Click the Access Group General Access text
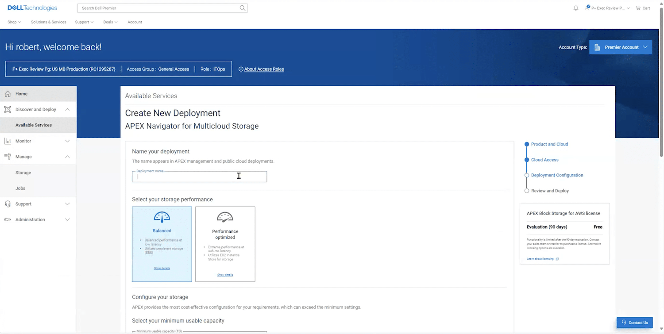664x334 pixels. click(x=158, y=69)
